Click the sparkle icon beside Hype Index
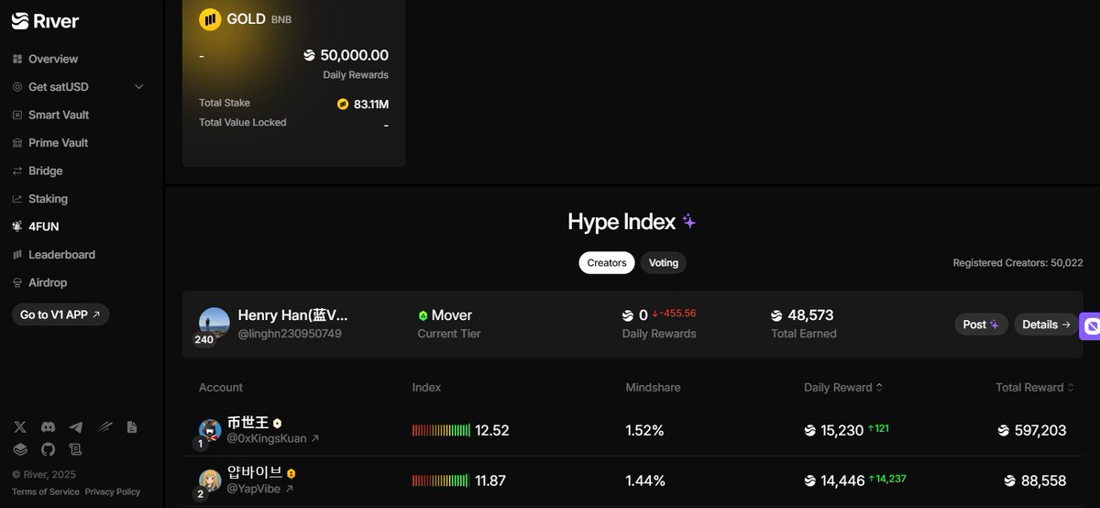This screenshot has width=1100, height=508. (688, 222)
